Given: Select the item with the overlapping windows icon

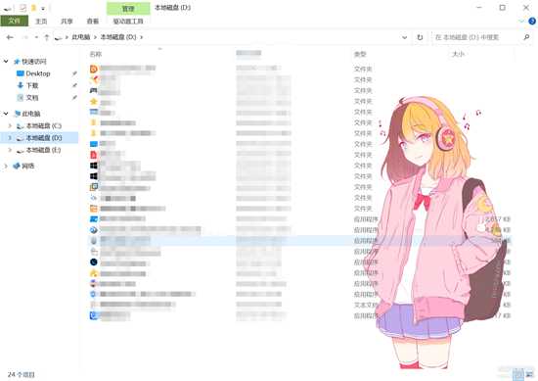Looking at the screenshot, I should pos(94,187).
